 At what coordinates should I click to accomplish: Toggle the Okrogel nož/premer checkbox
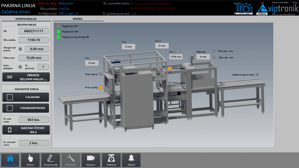(x=20, y=49)
